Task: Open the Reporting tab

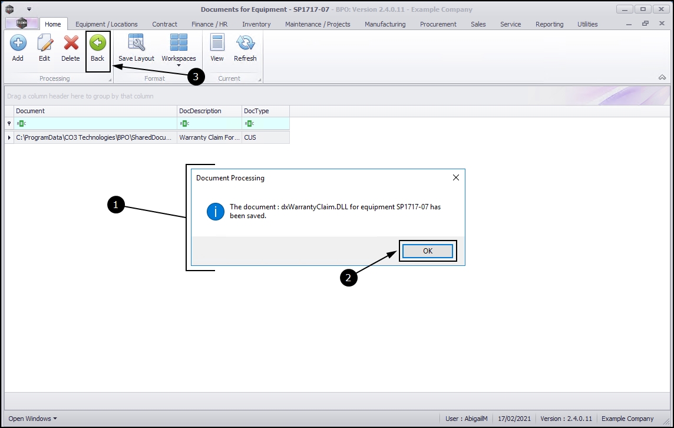Action: point(549,24)
